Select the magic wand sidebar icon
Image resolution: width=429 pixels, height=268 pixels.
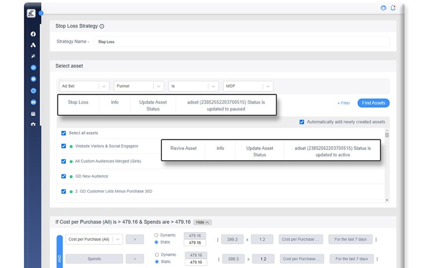point(33,56)
